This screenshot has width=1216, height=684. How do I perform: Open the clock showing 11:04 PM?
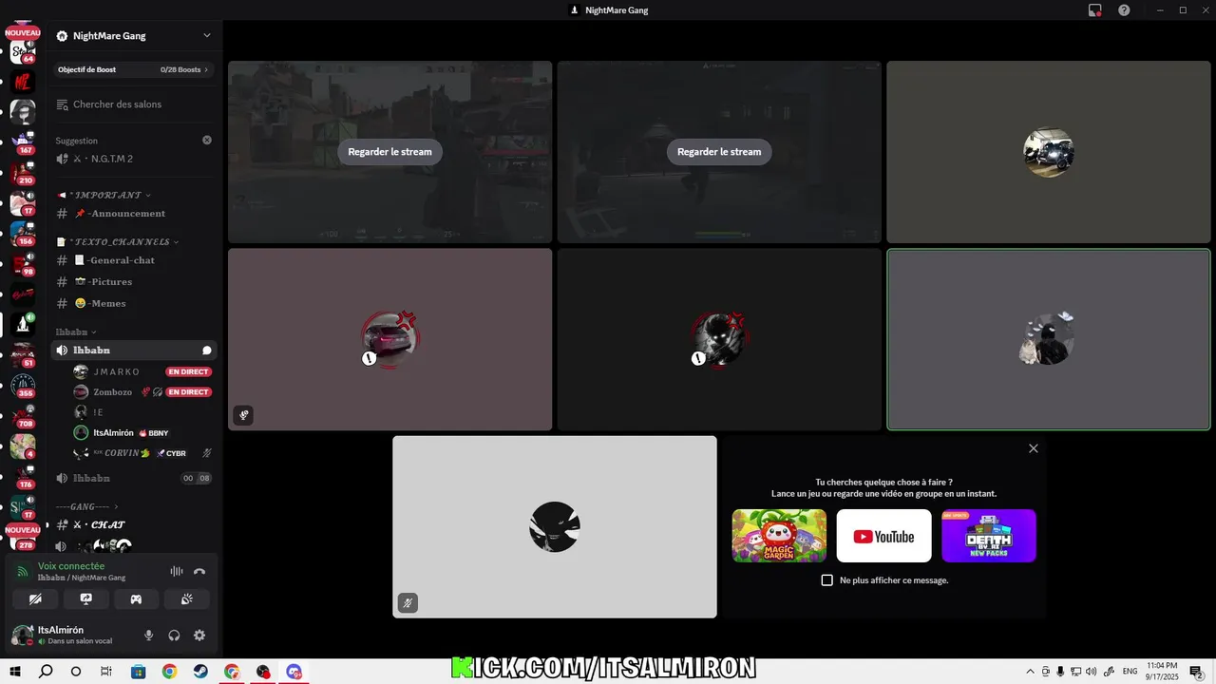1163,672
